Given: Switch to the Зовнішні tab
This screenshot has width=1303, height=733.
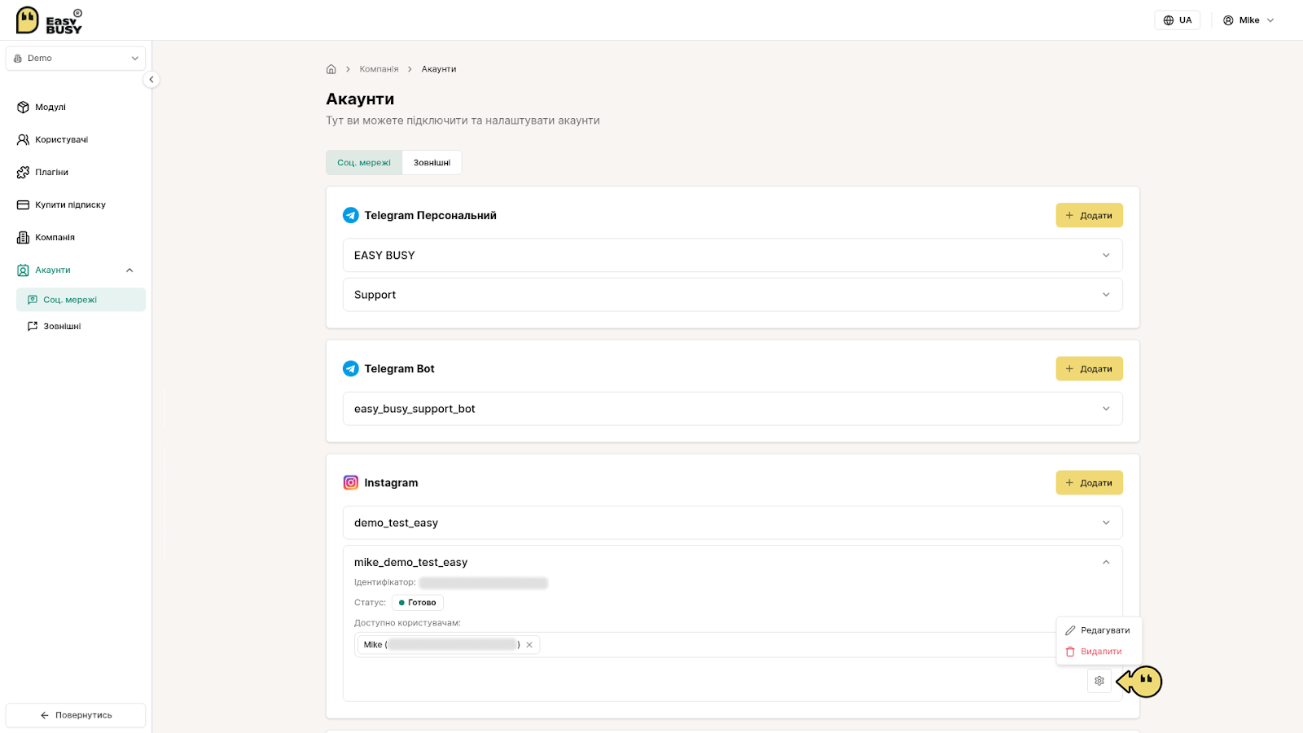Looking at the screenshot, I should [x=432, y=162].
